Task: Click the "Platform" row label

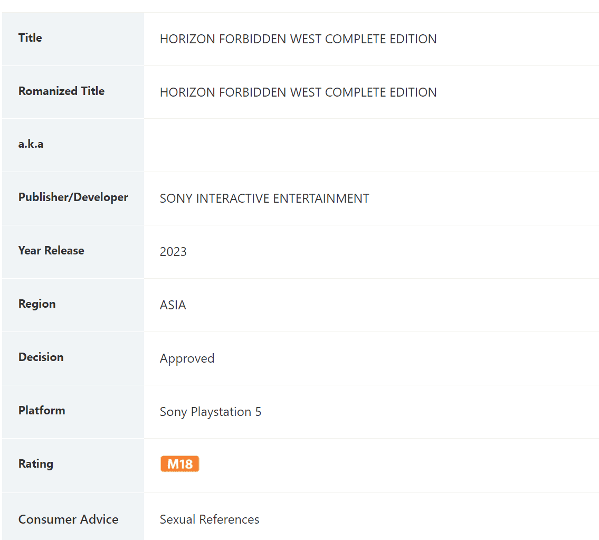Action: point(42,411)
